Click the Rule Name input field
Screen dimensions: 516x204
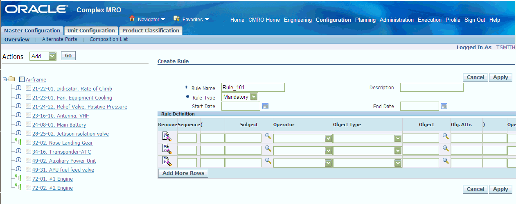(253, 87)
